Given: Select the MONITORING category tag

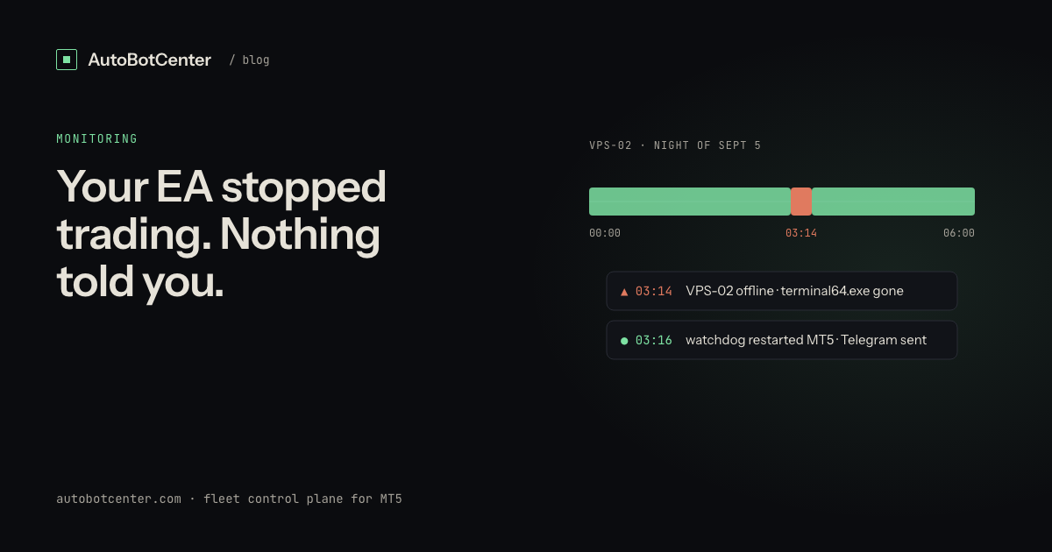Looking at the screenshot, I should tap(97, 138).
